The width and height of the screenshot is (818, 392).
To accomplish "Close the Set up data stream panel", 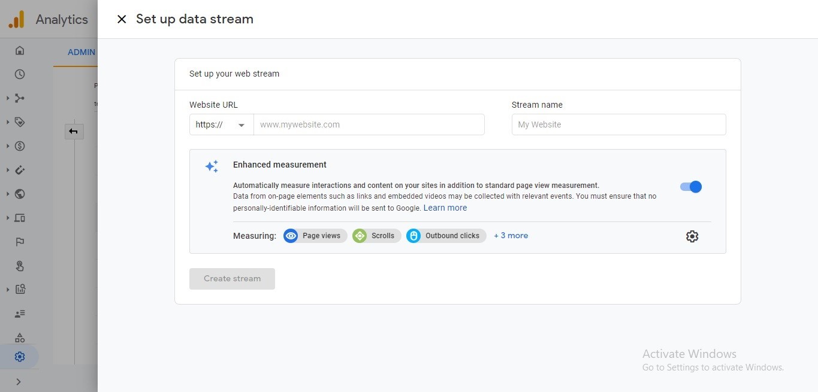I will point(122,19).
